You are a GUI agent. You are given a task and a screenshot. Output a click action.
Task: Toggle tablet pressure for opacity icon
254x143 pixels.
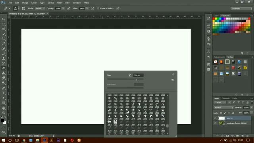(69, 8)
